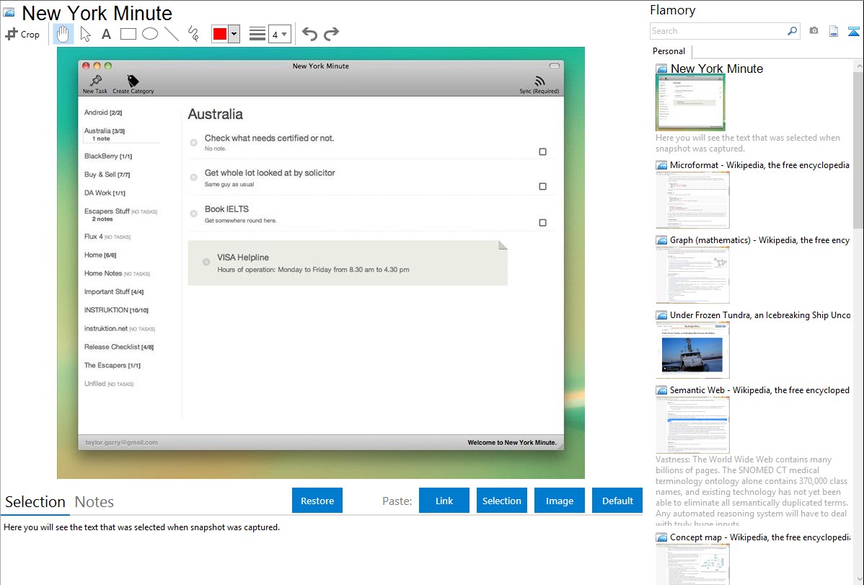The image size is (864, 585).
Task: Open Concept map snapshot title
Action: 759,537
